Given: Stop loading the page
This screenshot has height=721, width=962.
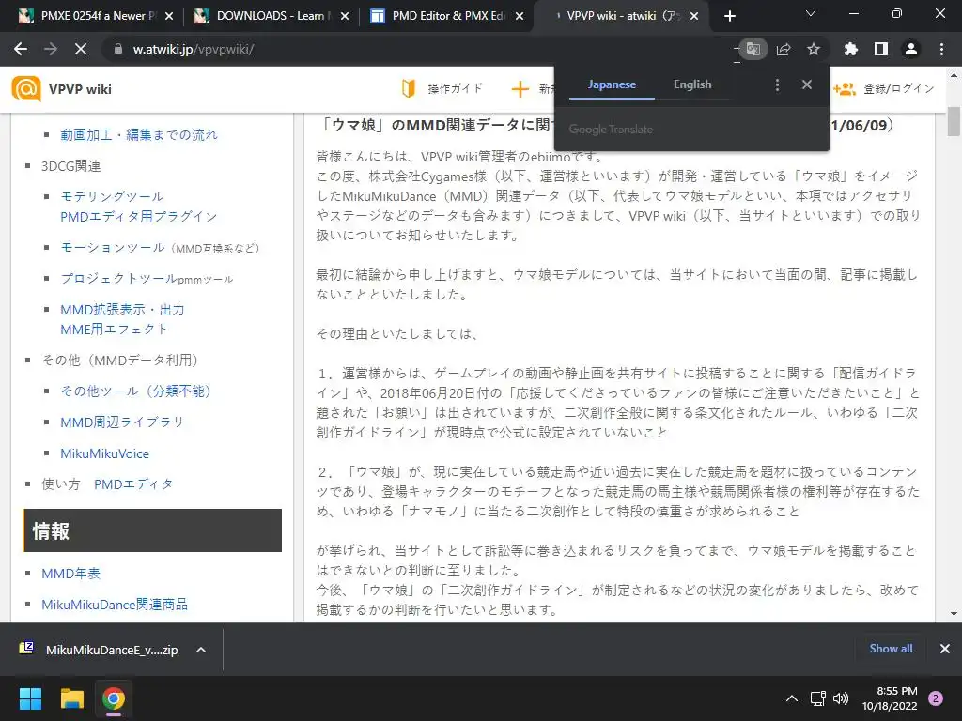Looking at the screenshot, I should click(x=81, y=49).
